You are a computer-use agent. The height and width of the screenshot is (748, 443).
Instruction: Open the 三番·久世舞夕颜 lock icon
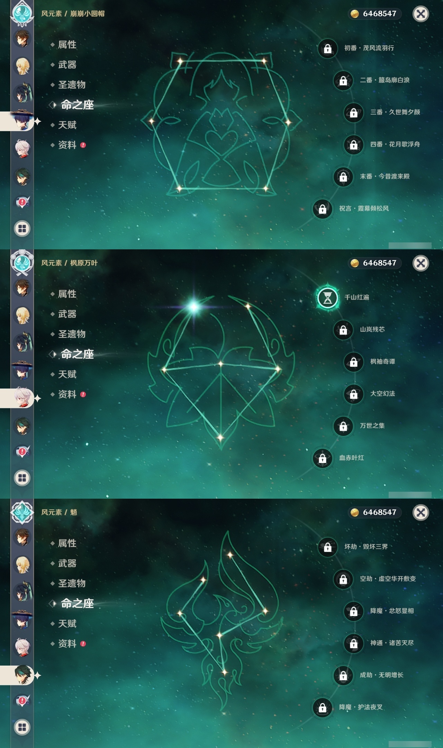click(x=353, y=113)
